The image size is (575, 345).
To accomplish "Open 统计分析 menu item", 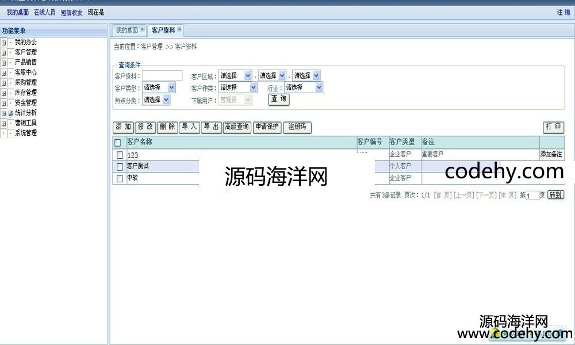I will [x=26, y=113].
